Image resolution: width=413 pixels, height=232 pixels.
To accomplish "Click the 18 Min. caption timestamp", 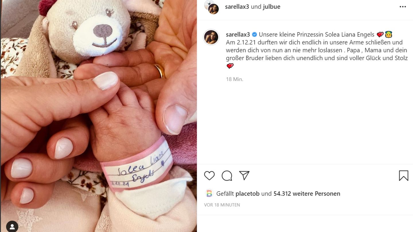I will tap(235, 79).
